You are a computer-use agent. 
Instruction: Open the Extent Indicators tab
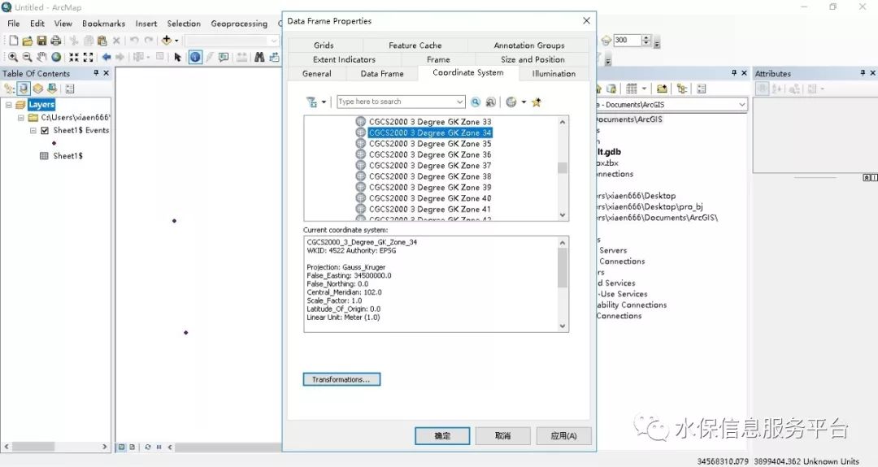tap(345, 60)
